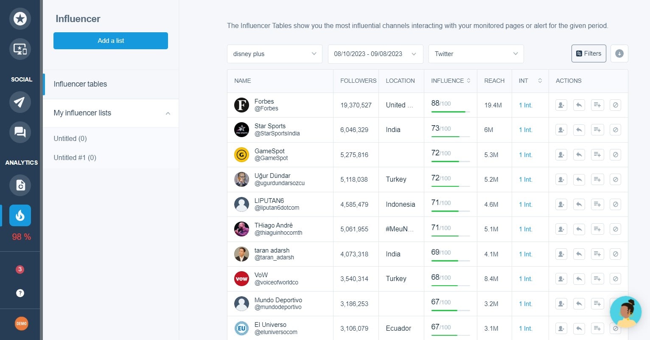
Task: Download the influencer table via arrow icon
Action: point(619,53)
